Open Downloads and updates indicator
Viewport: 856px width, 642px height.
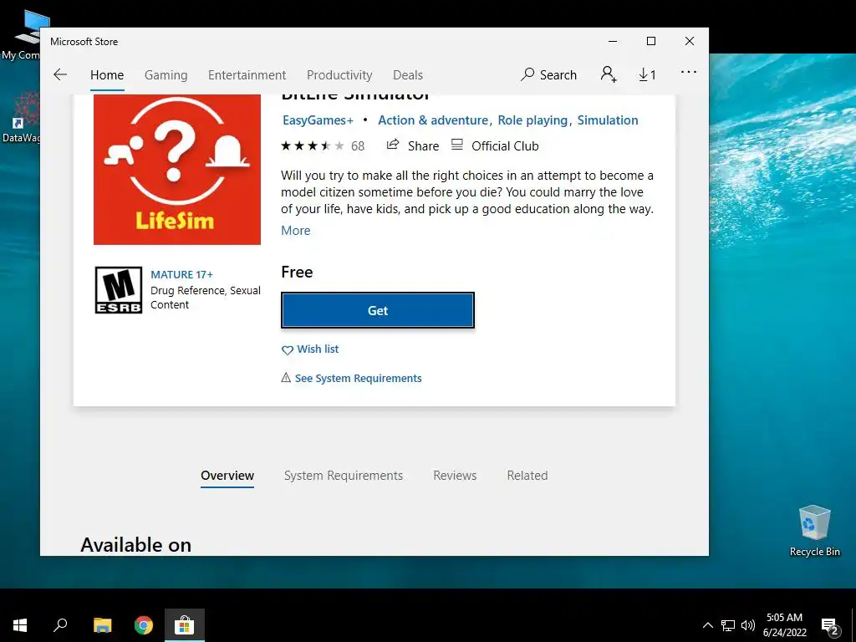pyautogui.click(x=648, y=74)
